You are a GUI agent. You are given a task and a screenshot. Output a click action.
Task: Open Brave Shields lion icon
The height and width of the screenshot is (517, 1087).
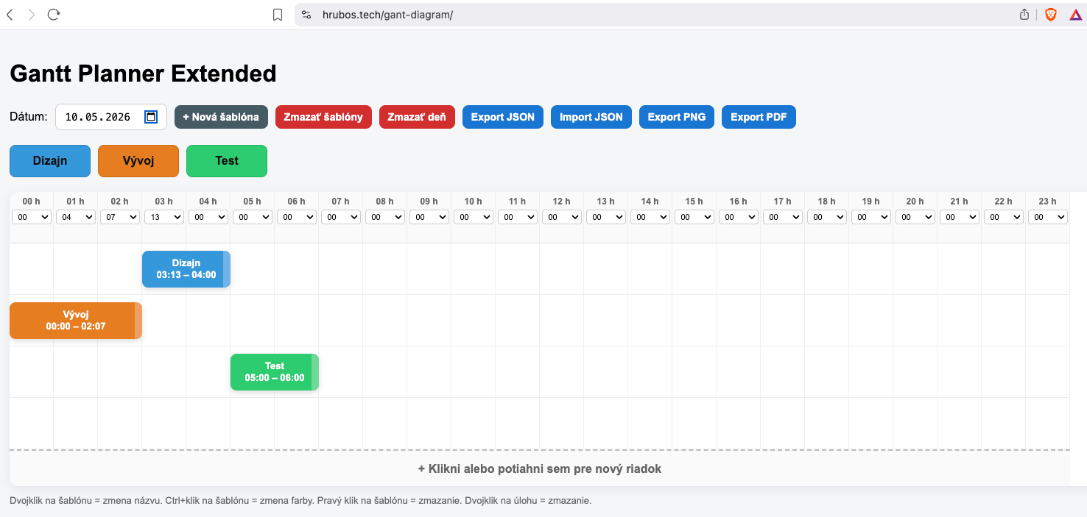tap(1050, 15)
